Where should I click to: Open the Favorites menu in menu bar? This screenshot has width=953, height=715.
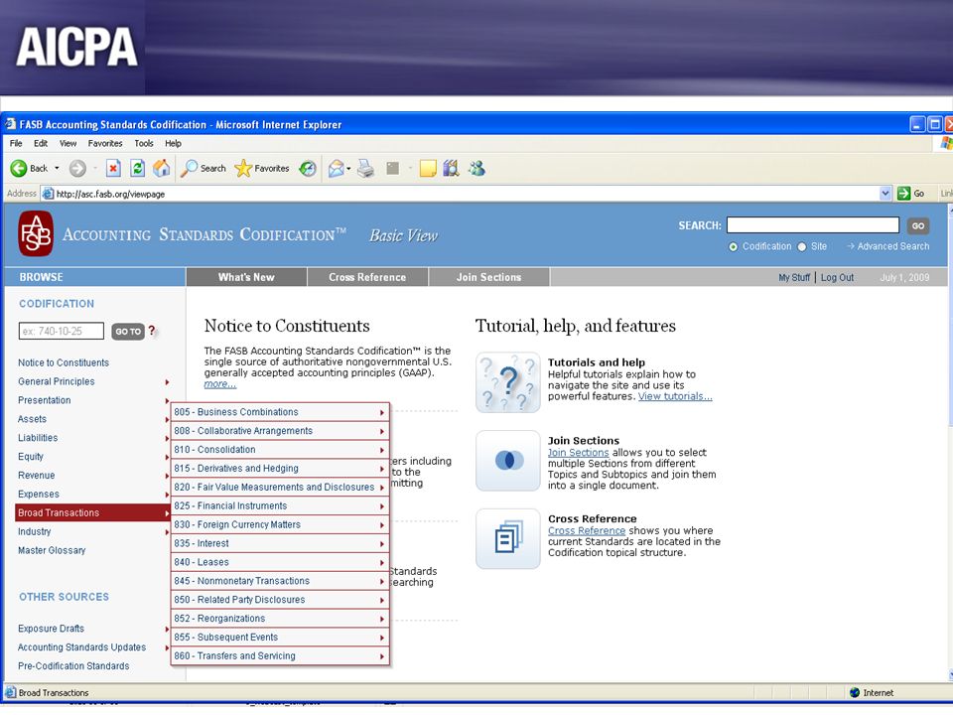(105, 143)
